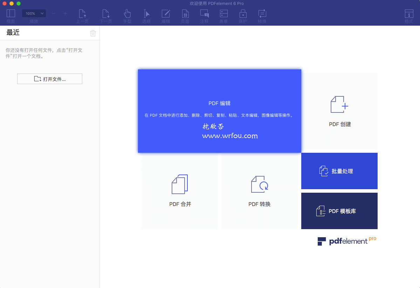
Task: Open the PDF 模板库 template library
Action: click(339, 211)
